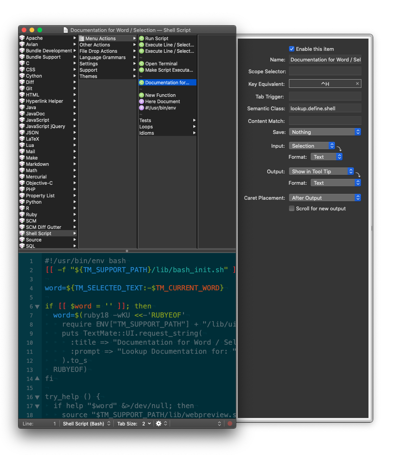Click the Open Terminal command icon

141,63
